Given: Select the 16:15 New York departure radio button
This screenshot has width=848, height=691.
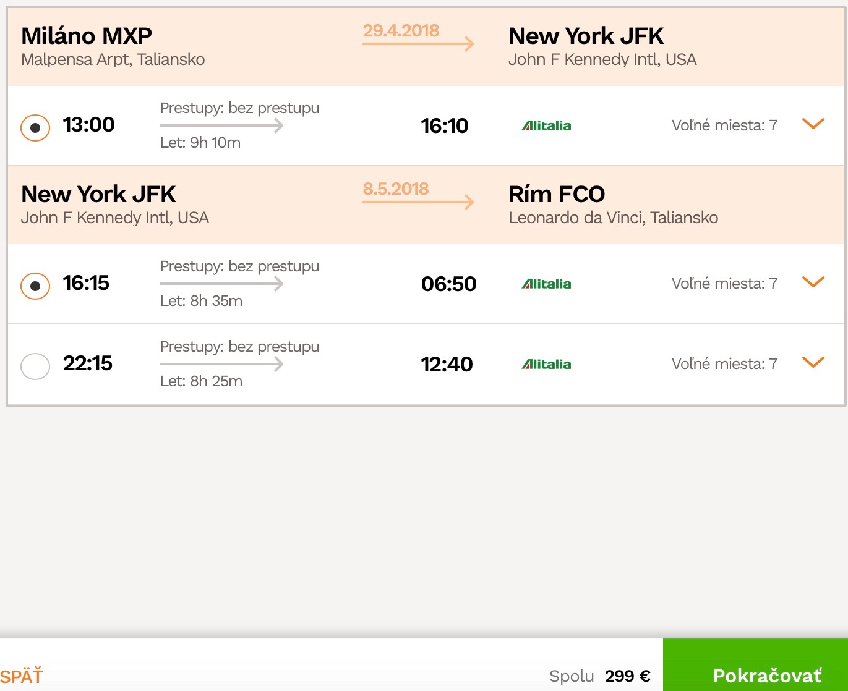Looking at the screenshot, I should (35, 286).
